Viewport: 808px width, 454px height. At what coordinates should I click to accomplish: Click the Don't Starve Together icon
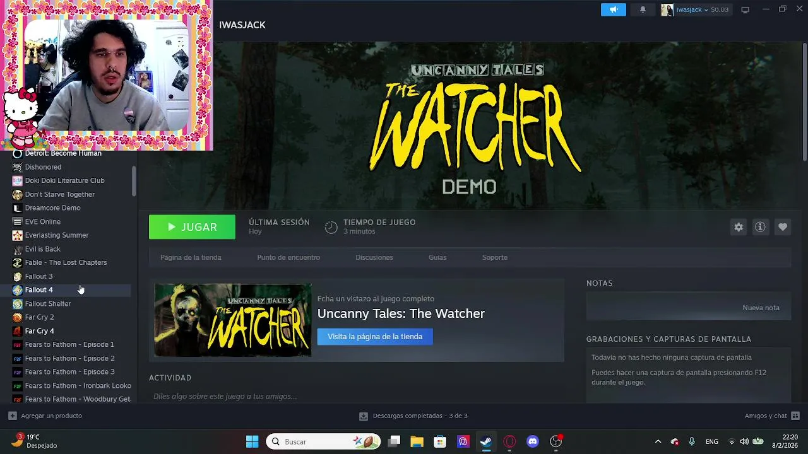click(x=18, y=194)
